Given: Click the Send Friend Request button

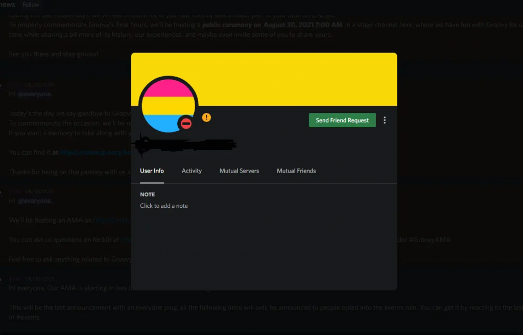Looking at the screenshot, I should [x=342, y=120].
